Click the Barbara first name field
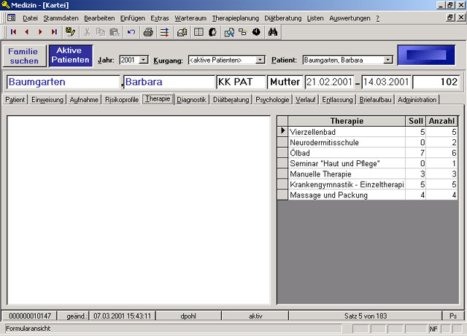467x336 pixels. click(x=169, y=82)
